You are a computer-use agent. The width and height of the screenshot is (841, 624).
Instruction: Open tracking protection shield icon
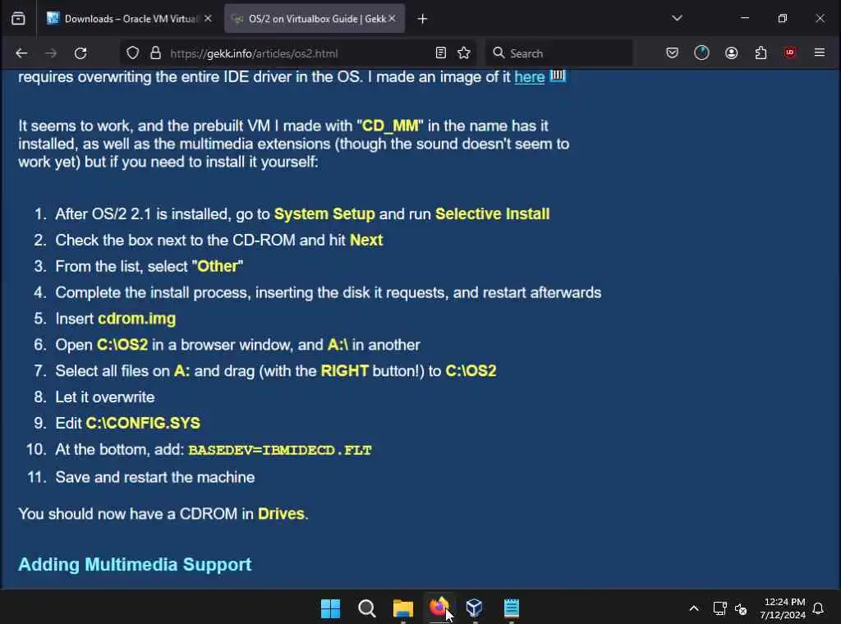click(132, 53)
